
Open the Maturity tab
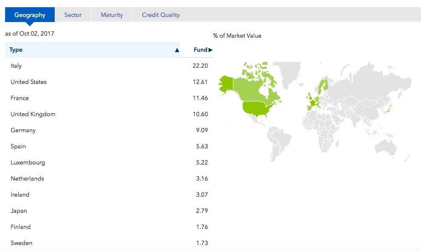pyautogui.click(x=112, y=15)
